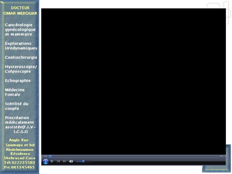The height and width of the screenshot is (174, 232).
Task: Rewind using the small fast-reverse arrows
Action: coord(45,156)
